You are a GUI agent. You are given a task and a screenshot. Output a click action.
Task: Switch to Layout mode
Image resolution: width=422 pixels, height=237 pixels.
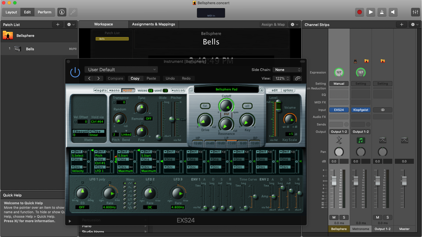tap(11, 12)
